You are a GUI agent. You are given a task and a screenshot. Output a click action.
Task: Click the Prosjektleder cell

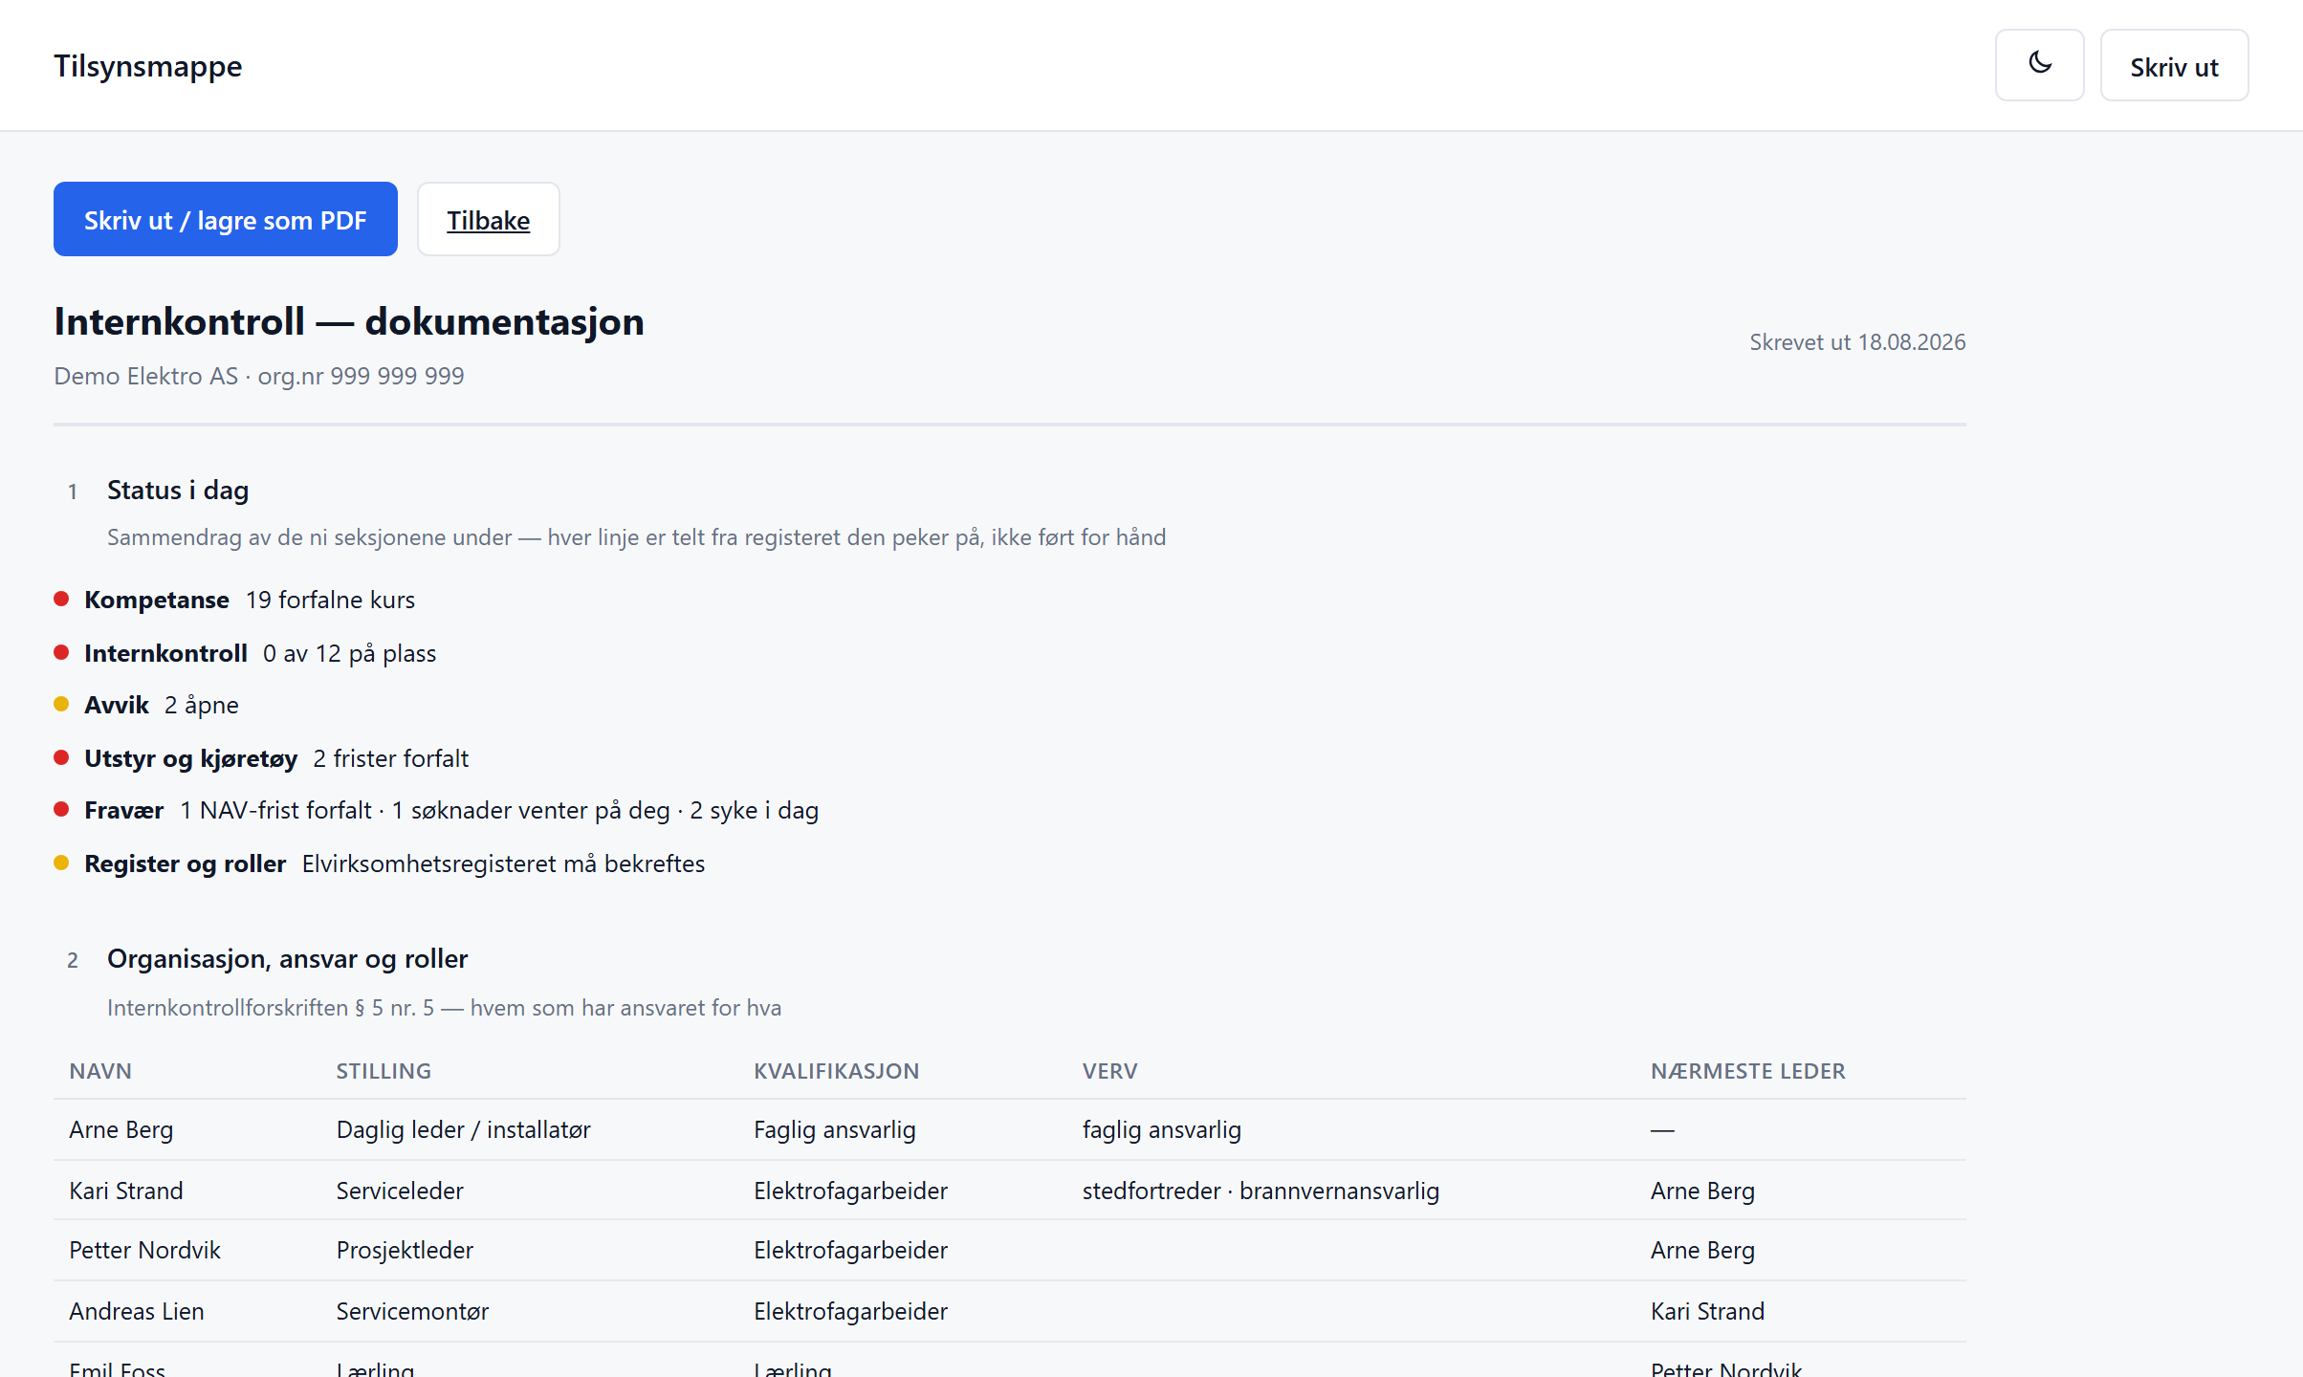point(405,1250)
